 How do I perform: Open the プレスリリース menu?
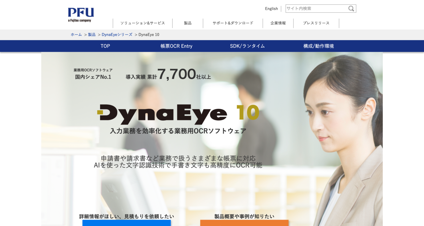pyautogui.click(x=316, y=23)
